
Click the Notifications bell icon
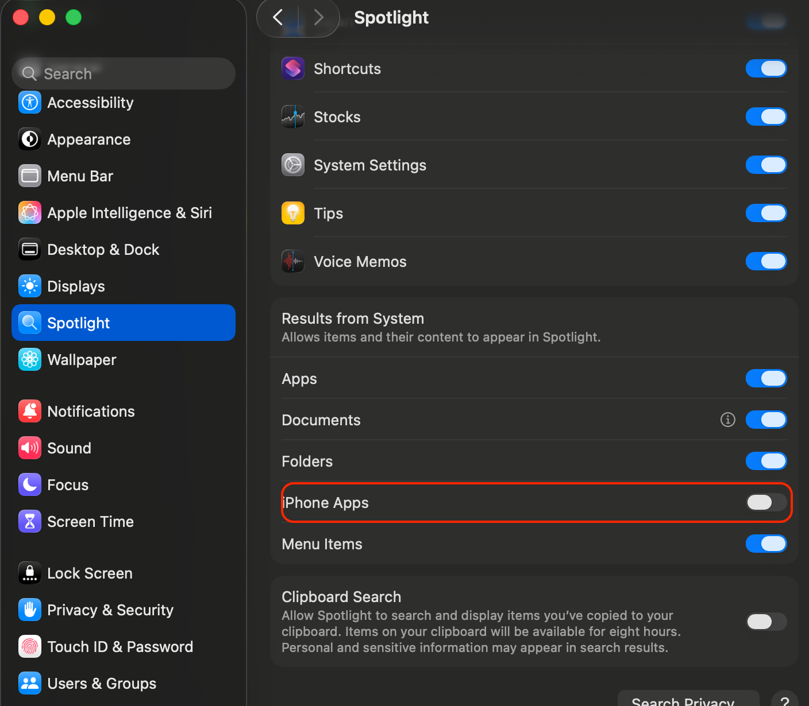pos(30,412)
